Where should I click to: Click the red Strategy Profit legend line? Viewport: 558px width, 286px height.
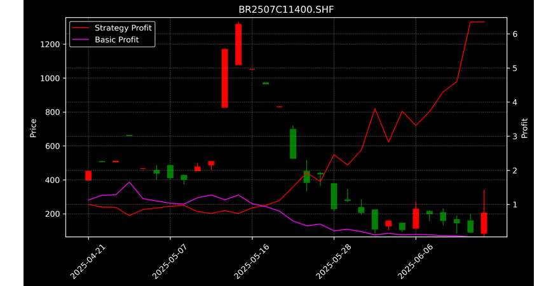80,28
